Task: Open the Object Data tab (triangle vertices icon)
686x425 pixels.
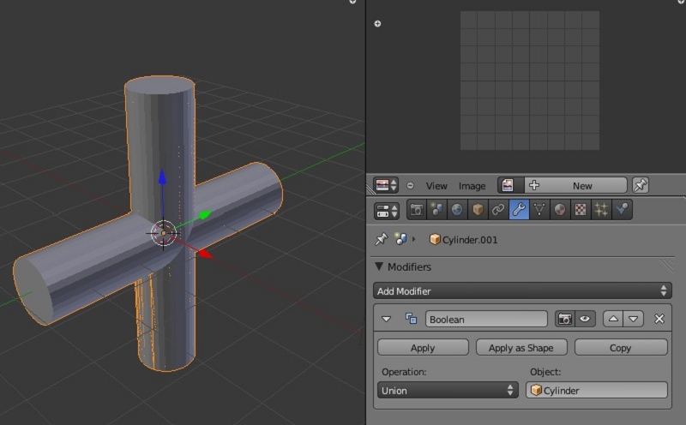Action: click(539, 210)
